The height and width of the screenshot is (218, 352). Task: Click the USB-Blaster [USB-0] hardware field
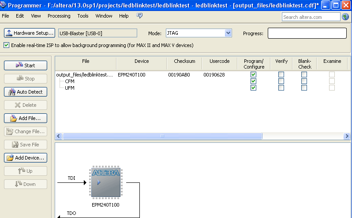[x=97, y=33]
